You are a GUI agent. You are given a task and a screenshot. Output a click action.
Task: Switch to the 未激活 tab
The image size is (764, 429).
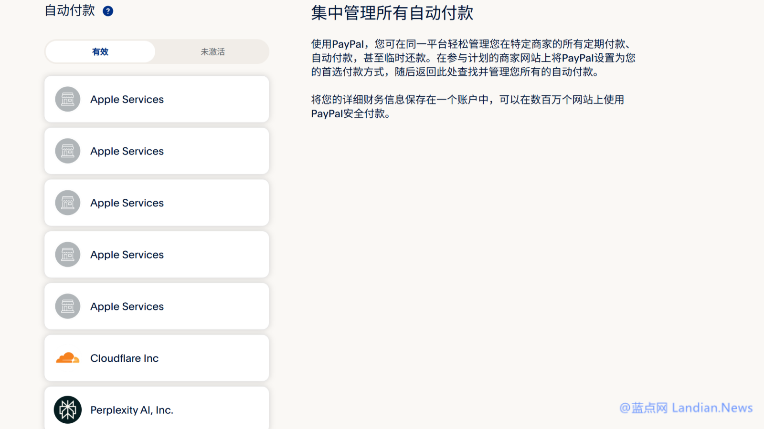(x=212, y=51)
